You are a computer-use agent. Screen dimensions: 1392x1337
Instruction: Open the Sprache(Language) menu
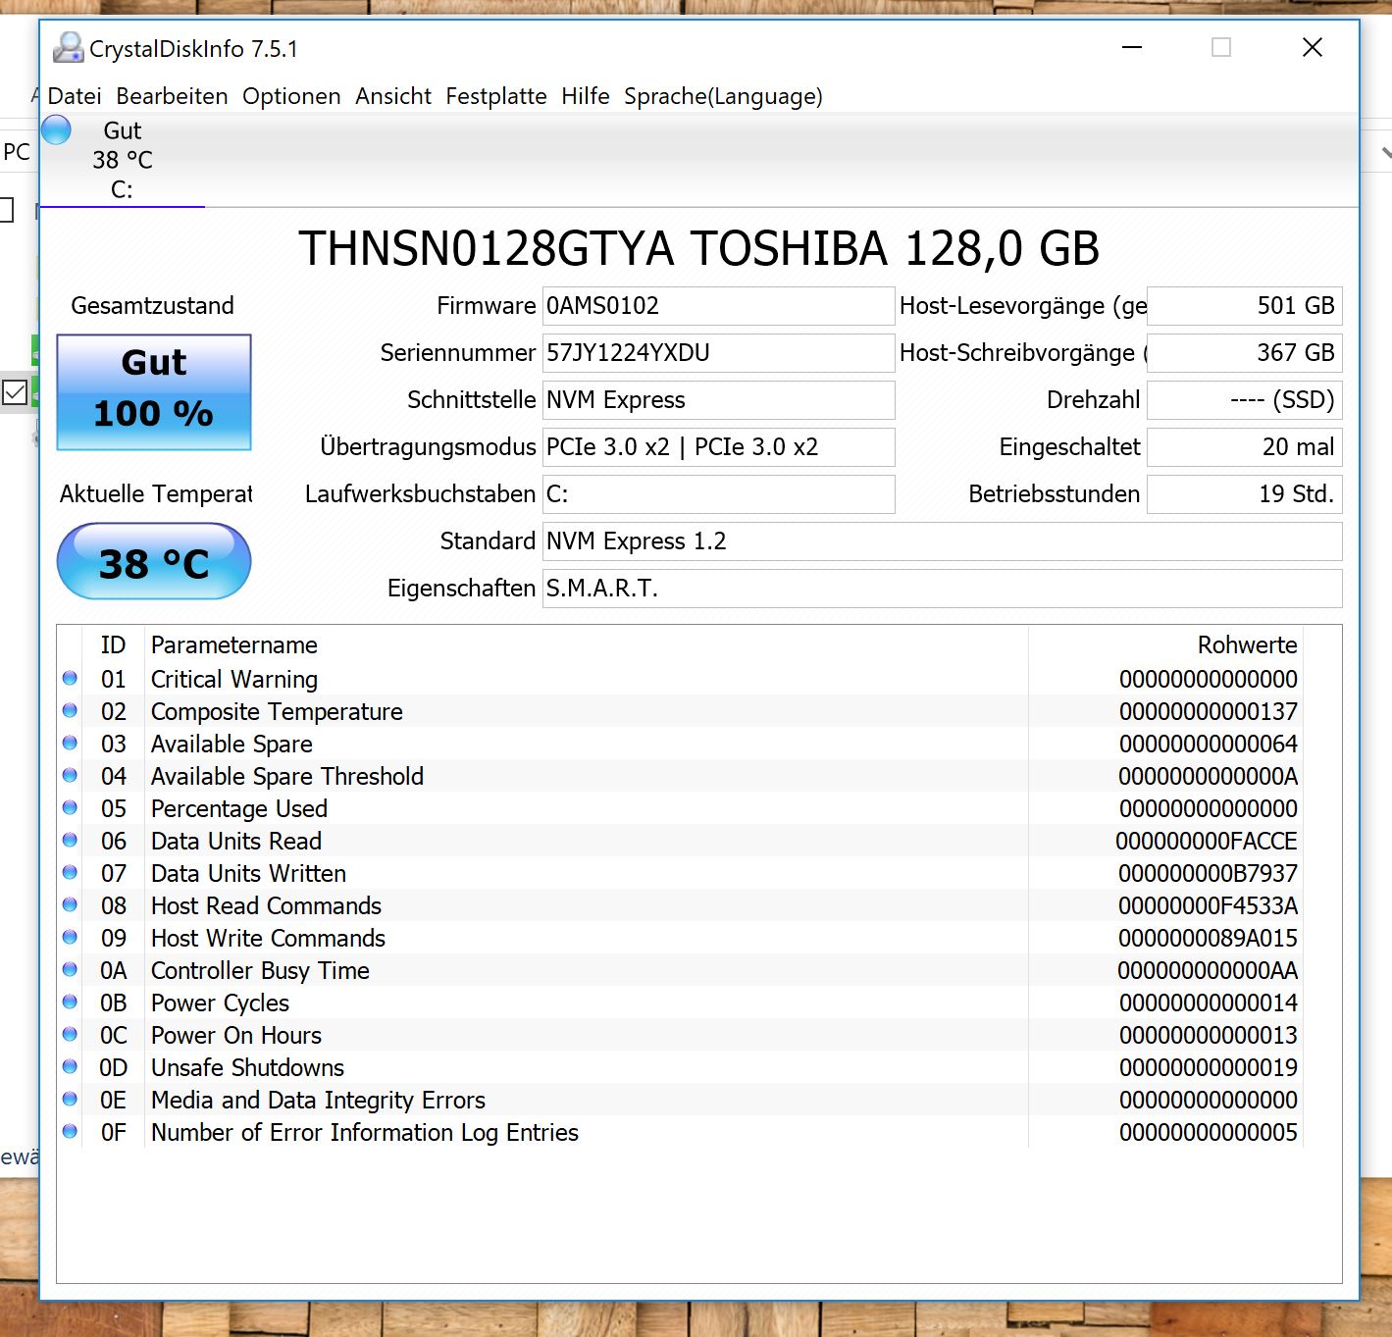click(x=723, y=96)
